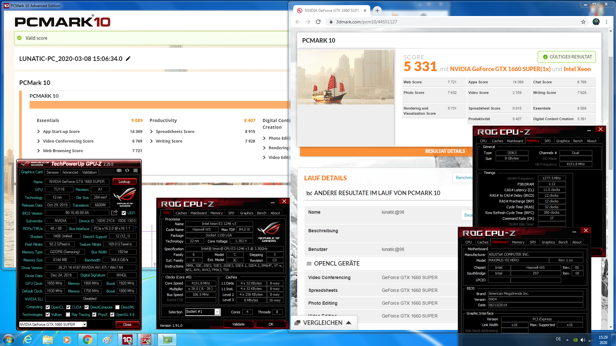Viewport: 616px width, 346px height.
Task: Switch to GPU-Z Advanced tab
Action: point(70,172)
